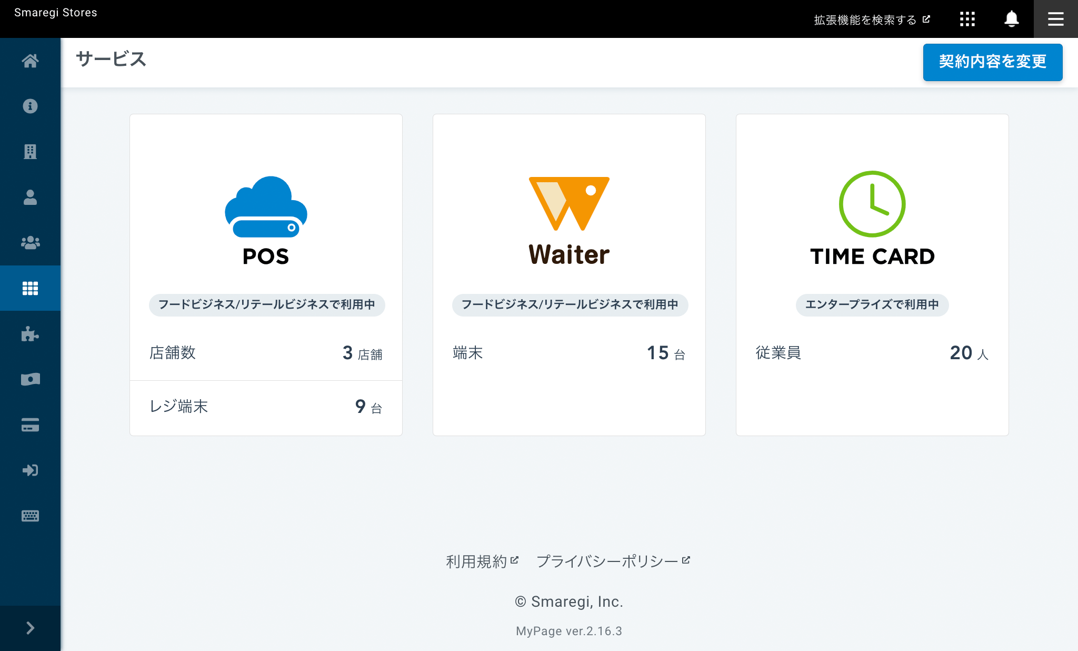Open the hamburger menu at top right
Viewport: 1078px width, 651px height.
coord(1055,19)
